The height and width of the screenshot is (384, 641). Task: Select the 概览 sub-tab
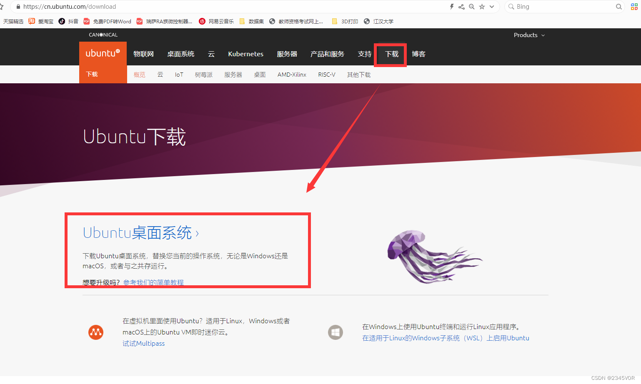[x=140, y=75]
